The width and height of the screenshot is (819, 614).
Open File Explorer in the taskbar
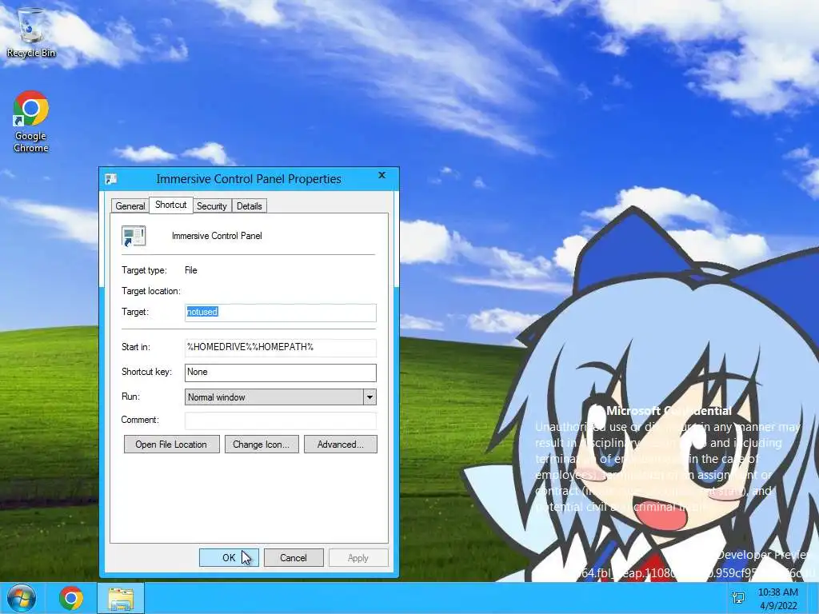[x=121, y=598]
